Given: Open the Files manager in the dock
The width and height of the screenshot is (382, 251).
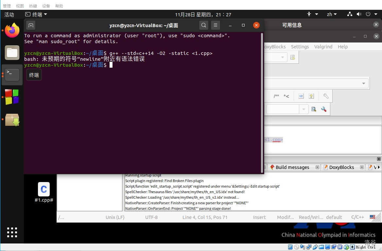Looking at the screenshot, I should point(12,53).
